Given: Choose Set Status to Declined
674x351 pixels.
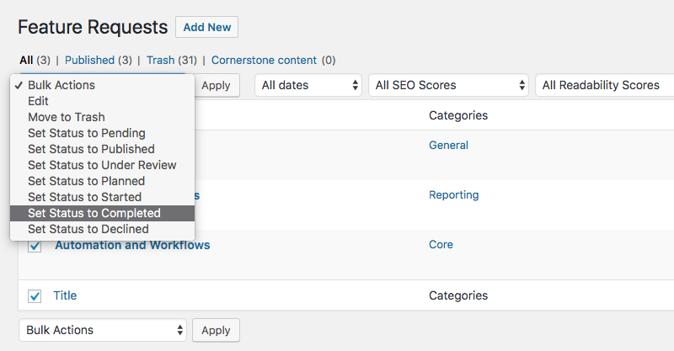Looking at the screenshot, I should click(x=88, y=229).
